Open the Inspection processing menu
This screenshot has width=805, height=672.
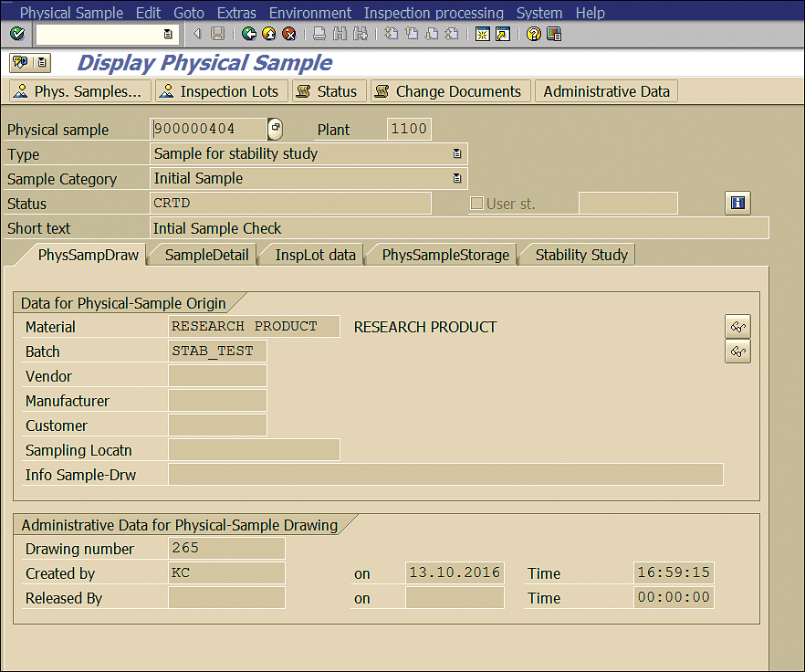(434, 13)
